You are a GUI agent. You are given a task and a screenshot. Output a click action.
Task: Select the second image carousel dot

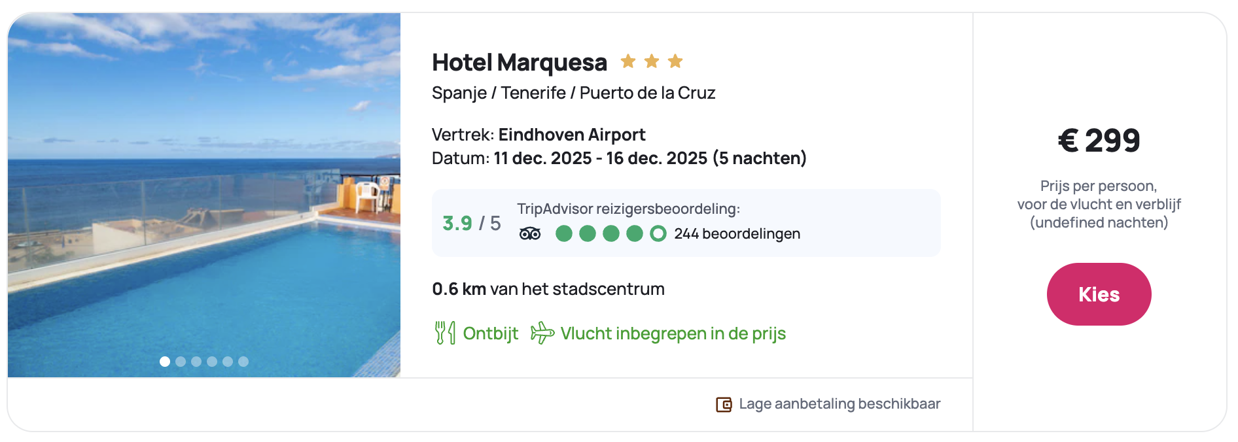click(181, 362)
